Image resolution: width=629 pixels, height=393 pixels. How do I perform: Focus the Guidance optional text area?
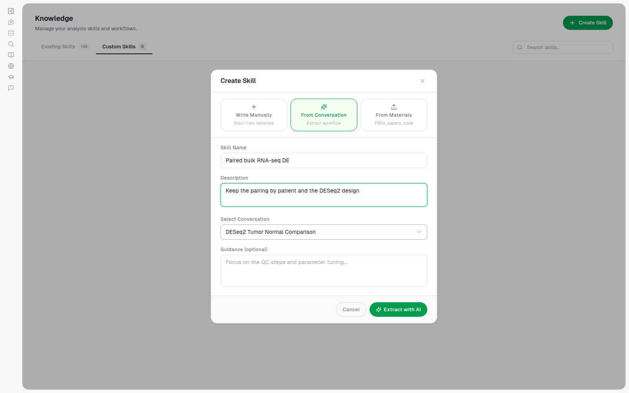coord(324,271)
